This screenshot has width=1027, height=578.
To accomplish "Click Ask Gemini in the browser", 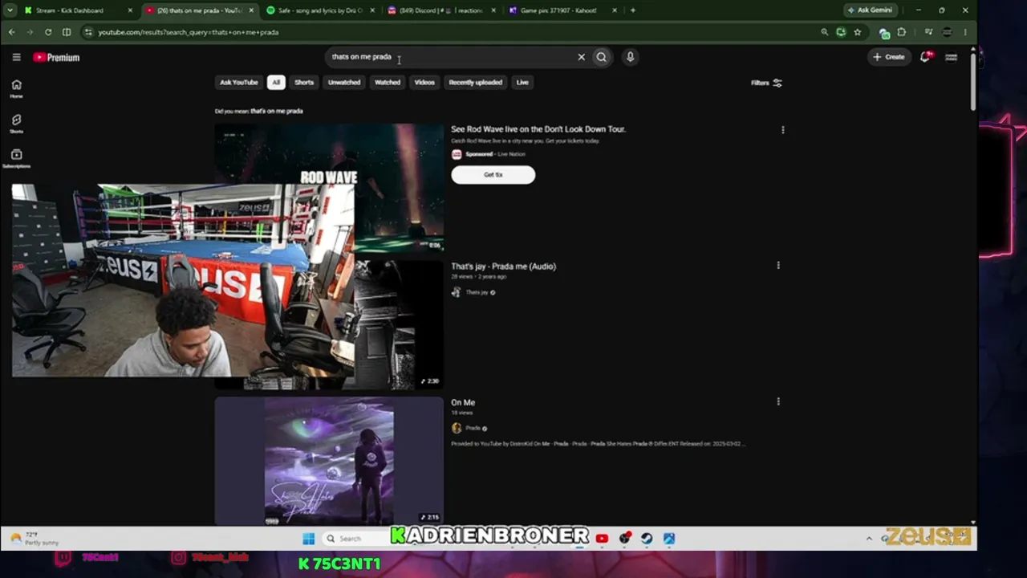I will (870, 10).
